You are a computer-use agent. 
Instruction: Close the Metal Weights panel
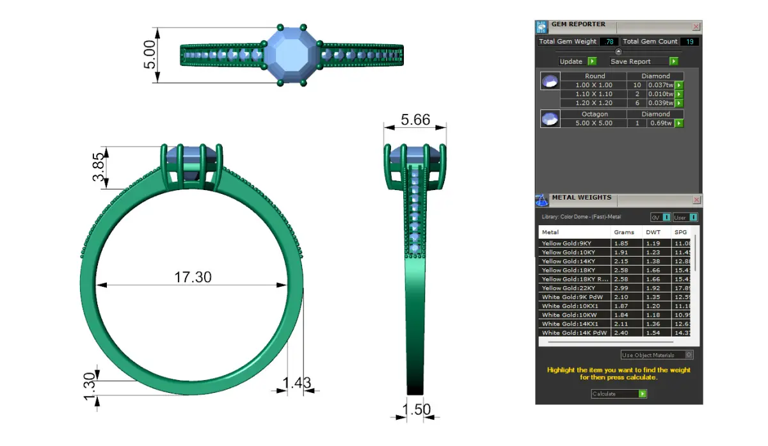click(696, 200)
